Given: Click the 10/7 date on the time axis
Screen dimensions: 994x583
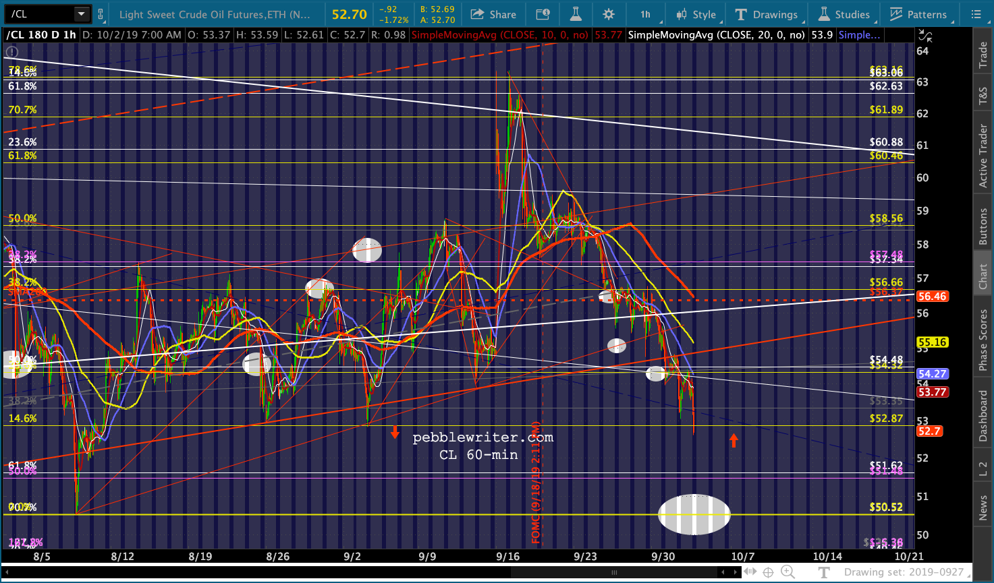Looking at the screenshot, I should click(x=742, y=557).
